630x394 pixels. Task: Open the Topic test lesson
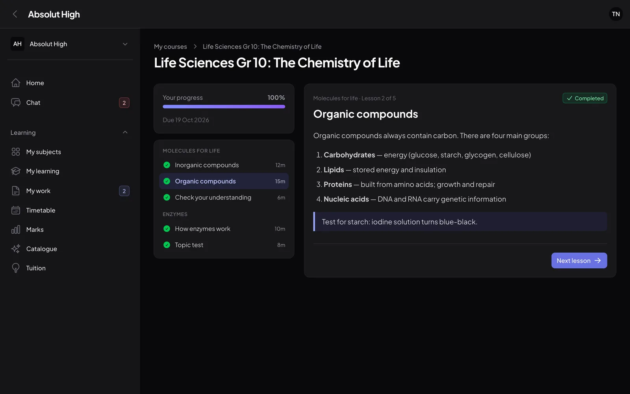click(x=224, y=245)
